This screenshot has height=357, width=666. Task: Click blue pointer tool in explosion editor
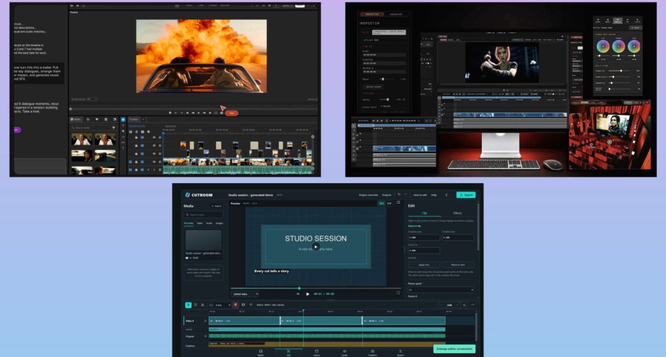(x=123, y=120)
